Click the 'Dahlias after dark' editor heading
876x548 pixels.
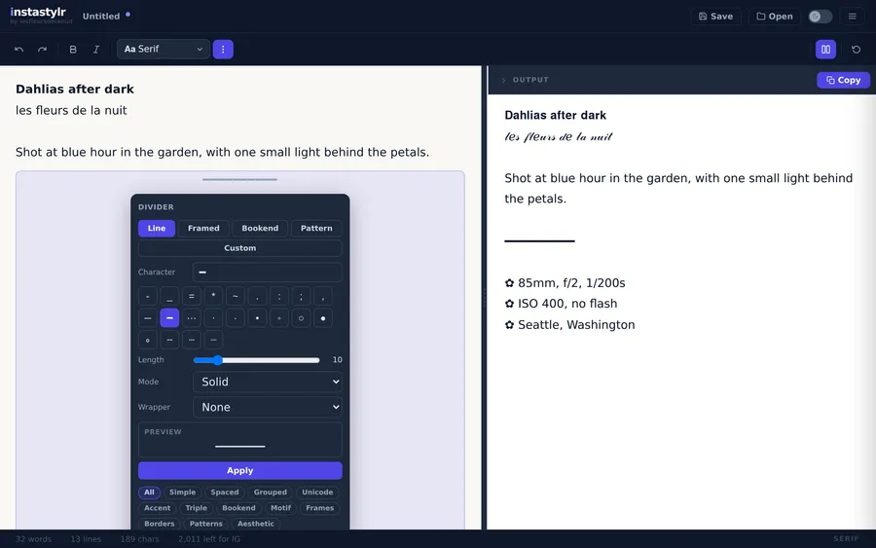[x=75, y=90]
